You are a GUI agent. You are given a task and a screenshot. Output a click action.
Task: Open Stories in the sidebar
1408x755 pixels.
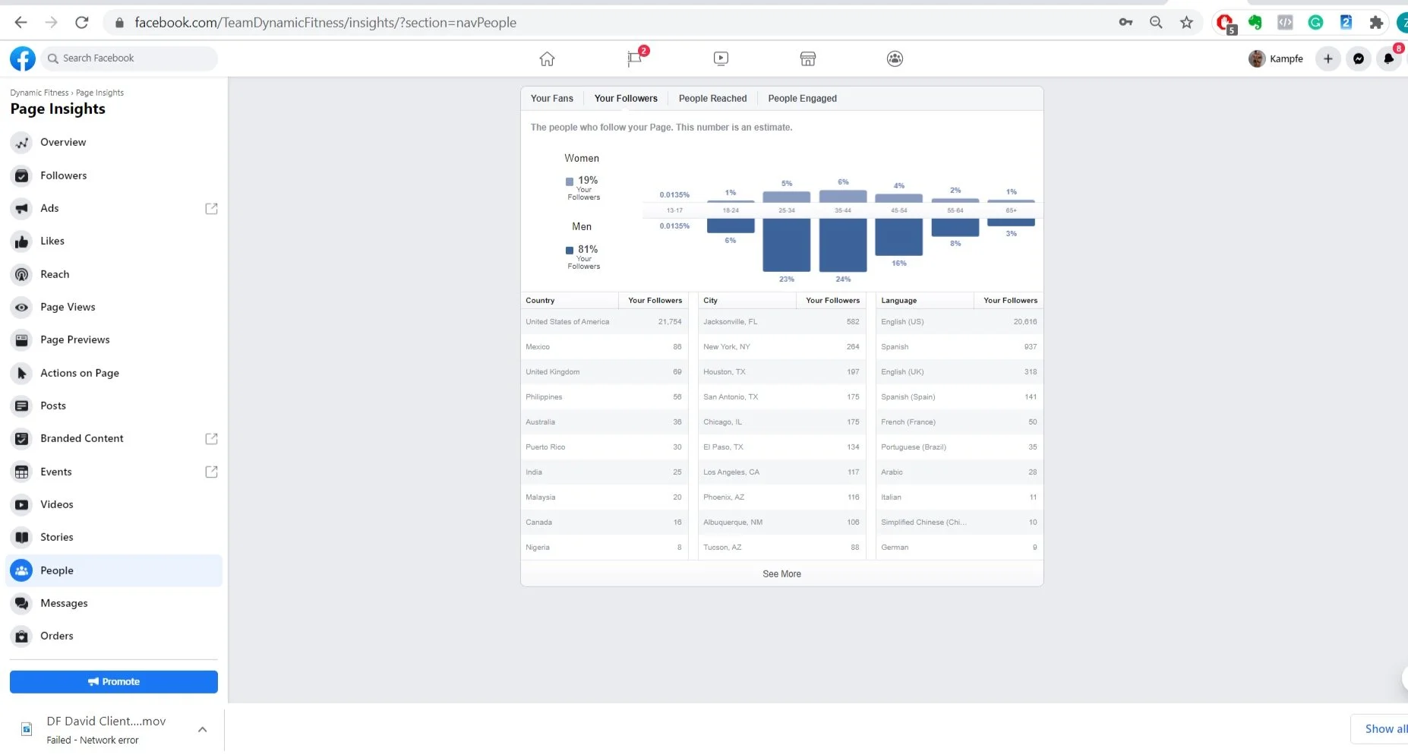(114, 537)
